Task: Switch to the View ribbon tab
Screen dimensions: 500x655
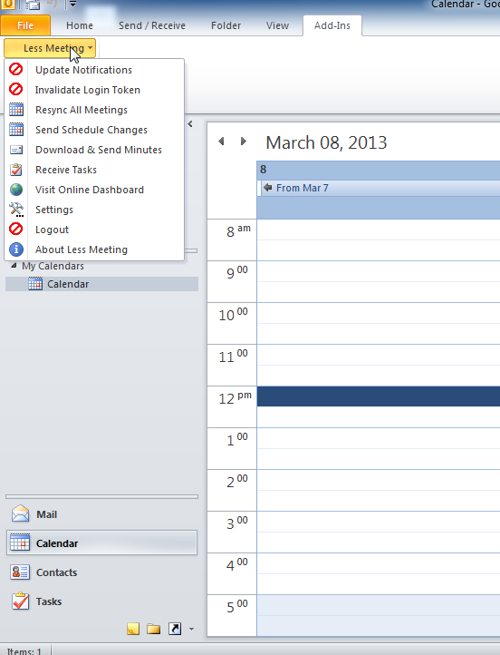Action: [277, 25]
